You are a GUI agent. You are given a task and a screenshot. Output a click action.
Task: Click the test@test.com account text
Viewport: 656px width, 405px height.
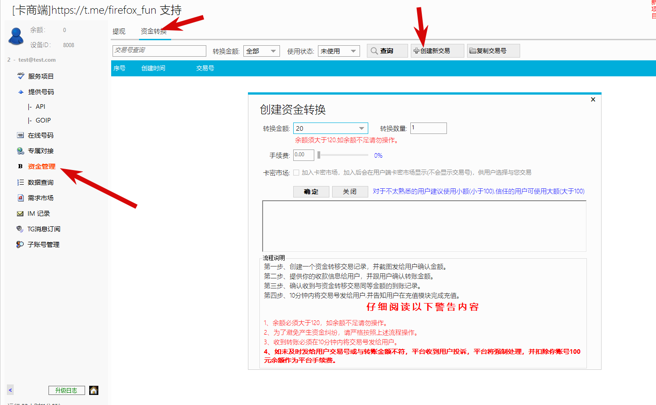tap(37, 60)
